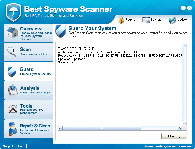Click the log scroll up arrow

click(184, 46)
